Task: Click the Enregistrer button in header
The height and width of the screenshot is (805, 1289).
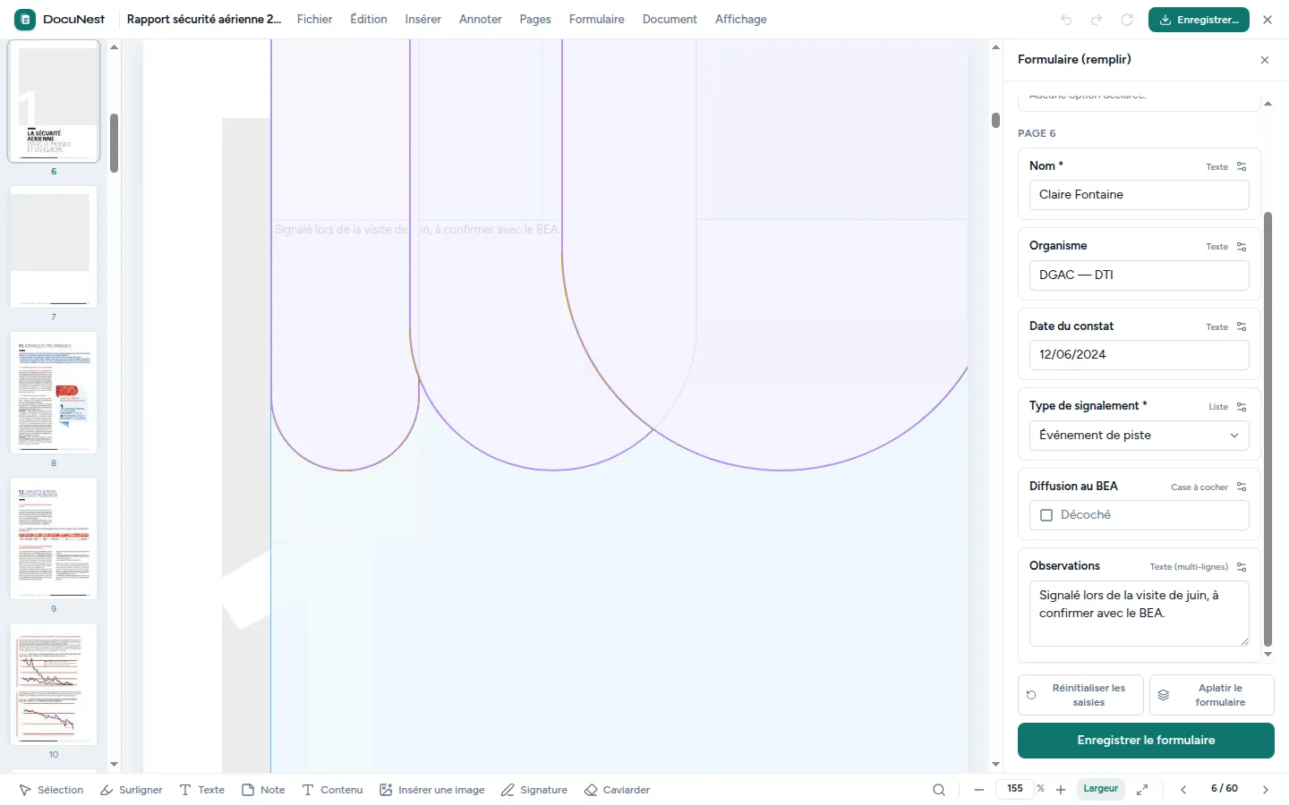Action: (x=1199, y=20)
